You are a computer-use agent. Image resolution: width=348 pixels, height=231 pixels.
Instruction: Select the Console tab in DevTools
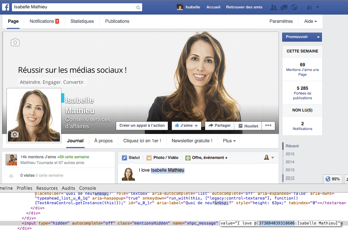(88, 188)
